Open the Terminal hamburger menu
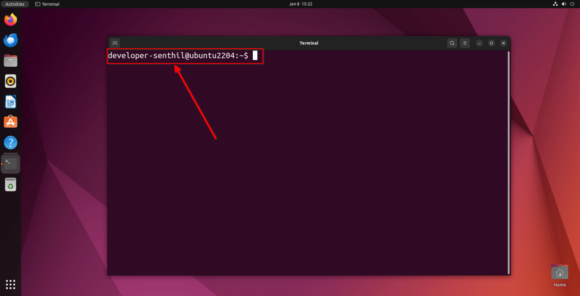The height and width of the screenshot is (296, 580). (x=465, y=43)
